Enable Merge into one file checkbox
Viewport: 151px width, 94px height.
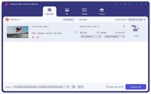107,87
